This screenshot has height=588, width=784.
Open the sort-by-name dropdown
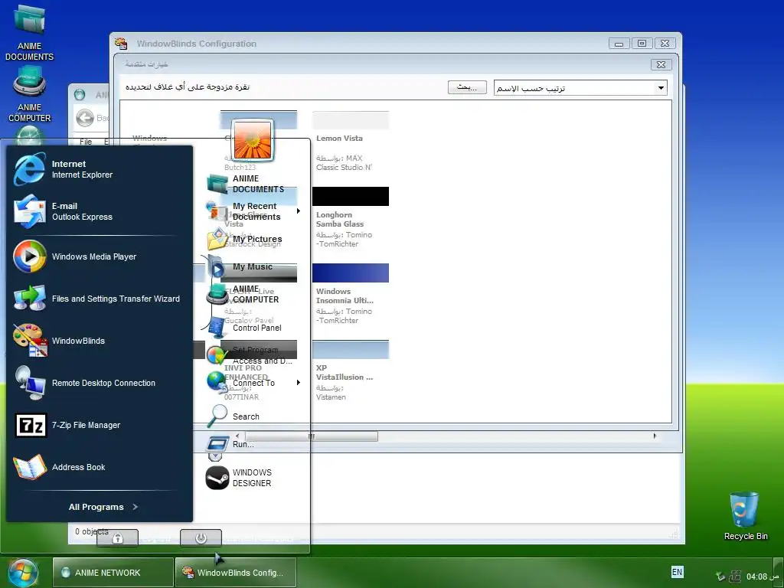pyautogui.click(x=661, y=88)
